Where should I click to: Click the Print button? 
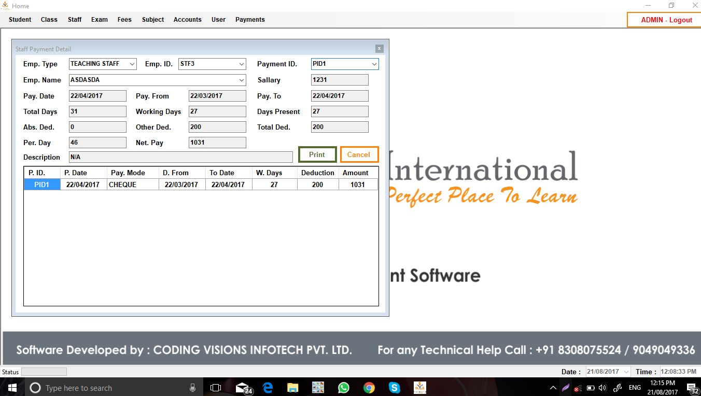pyautogui.click(x=317, y=154)
